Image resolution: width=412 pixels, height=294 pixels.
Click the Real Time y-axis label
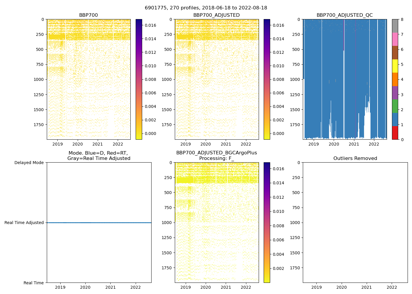pos(34,283)
